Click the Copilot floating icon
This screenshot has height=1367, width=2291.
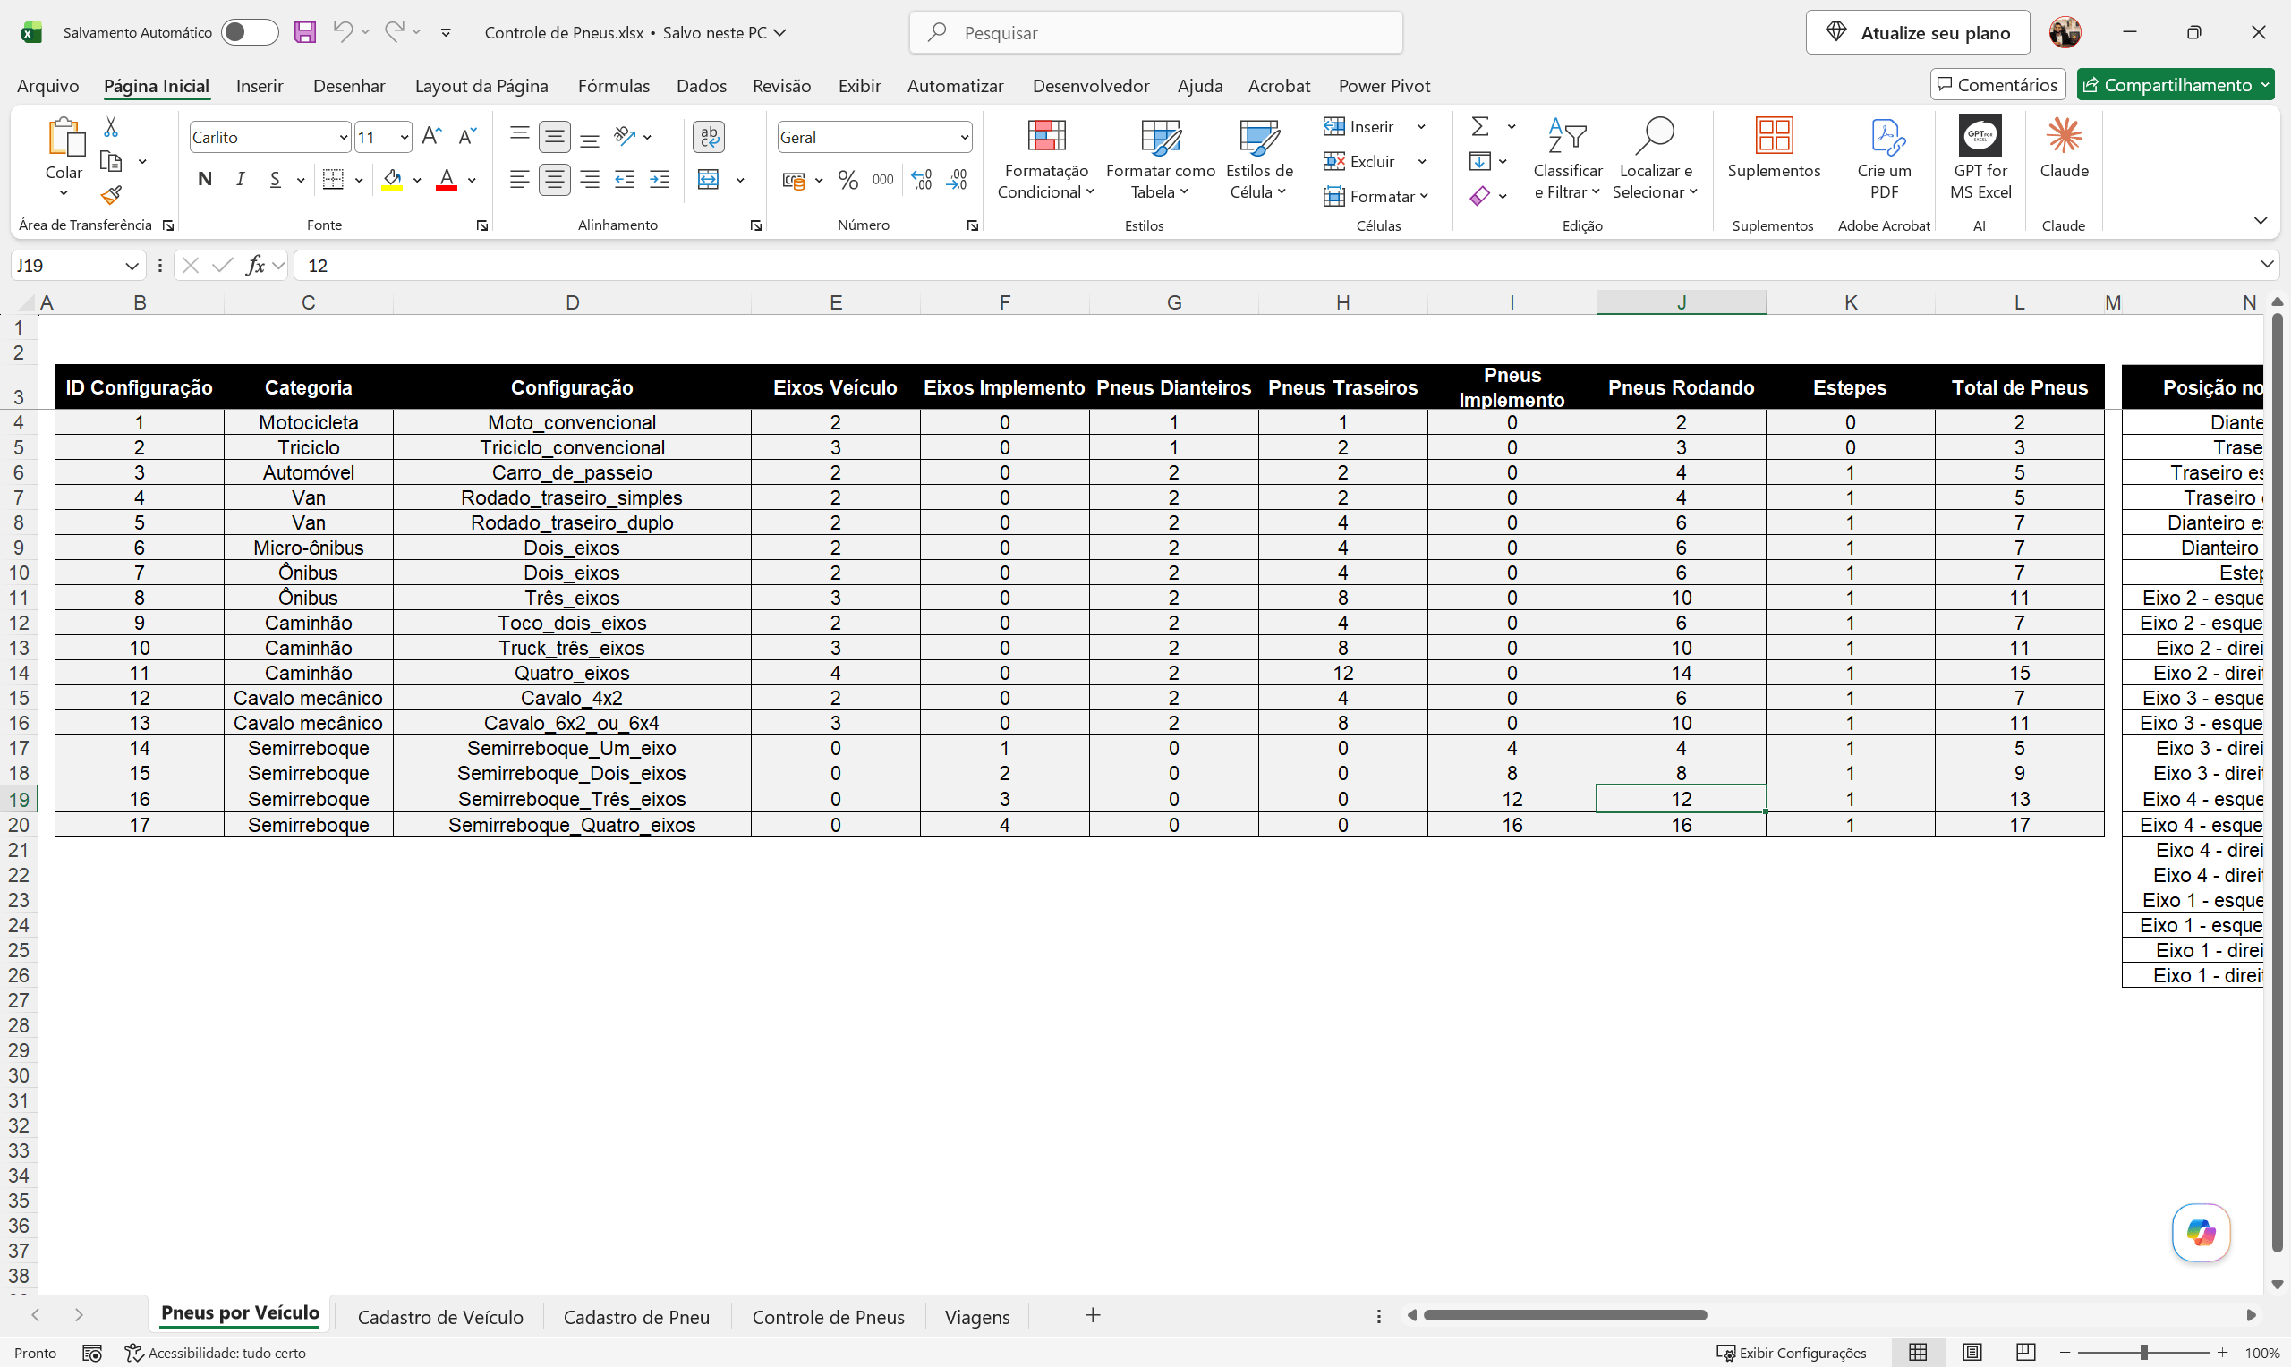pos(2201,1232)
